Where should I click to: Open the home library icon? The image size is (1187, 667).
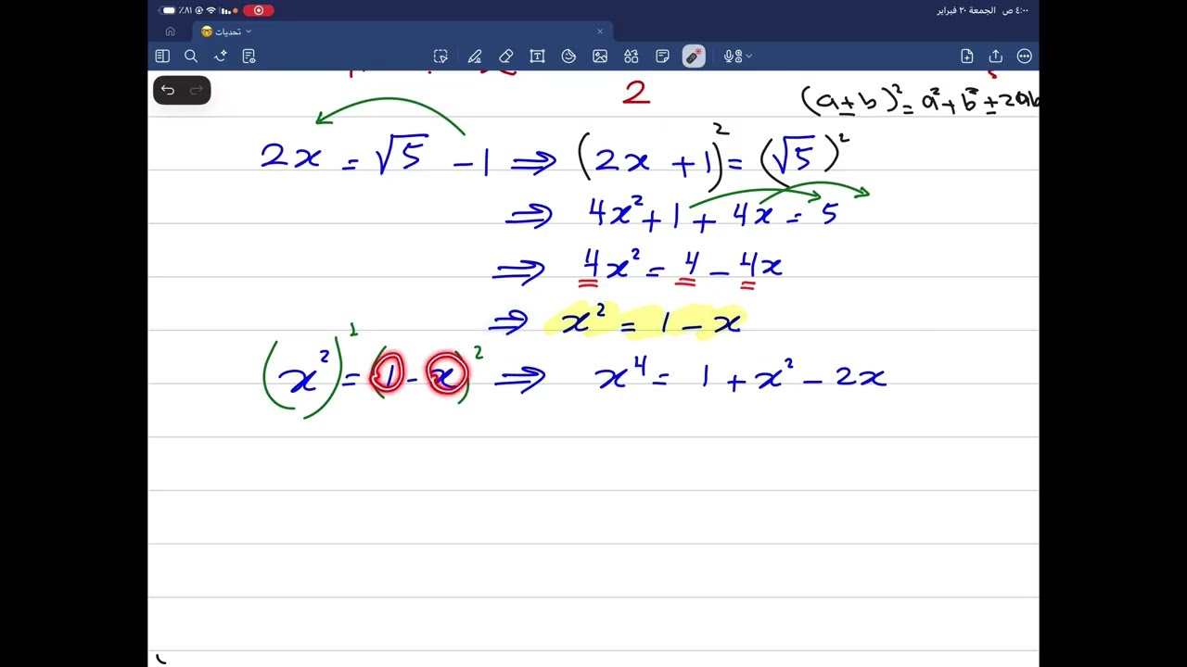point(170,31)
